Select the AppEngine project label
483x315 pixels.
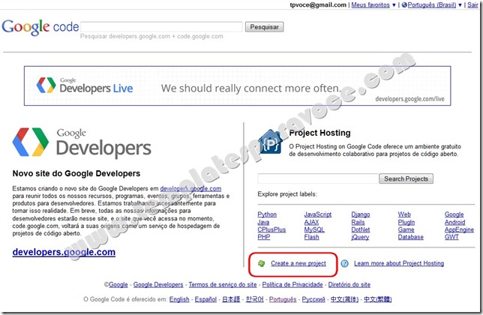click(x=459, y=229)
